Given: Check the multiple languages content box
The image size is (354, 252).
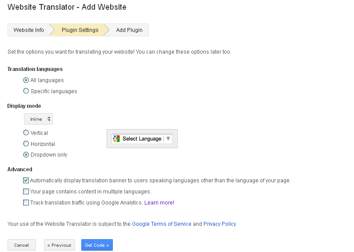Looking at the screenshot, I should point(26,192).
